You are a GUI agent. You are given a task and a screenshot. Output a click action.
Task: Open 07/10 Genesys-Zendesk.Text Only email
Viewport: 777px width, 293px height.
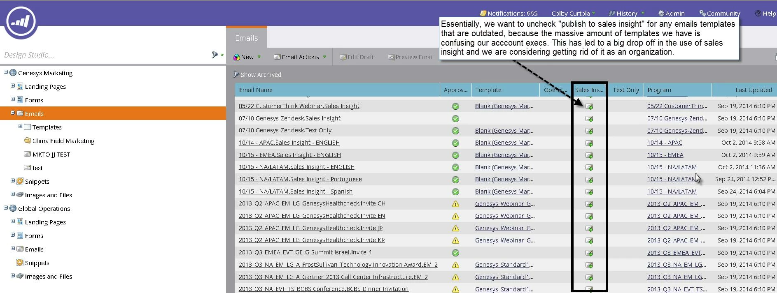click(285, 130)
